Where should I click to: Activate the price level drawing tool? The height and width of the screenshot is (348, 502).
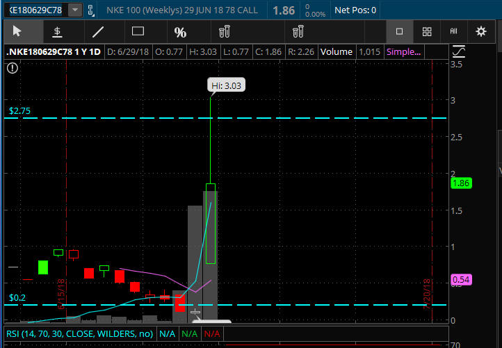click(x=58, y=31)
